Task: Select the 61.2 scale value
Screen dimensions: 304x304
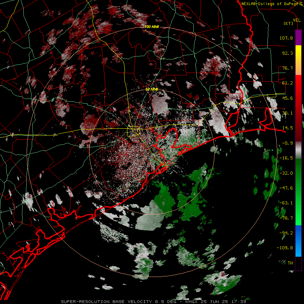Action: pyautogui.click(x=287, y=83)
